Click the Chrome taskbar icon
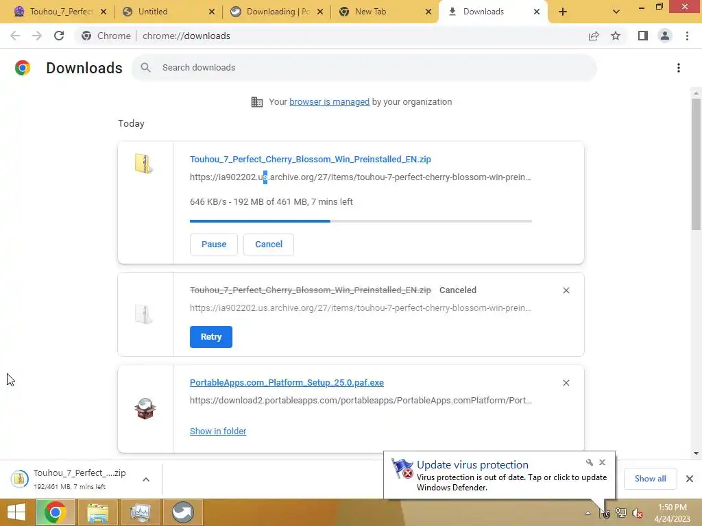Screen dimensions: 702x526 [x=56, y=512]
